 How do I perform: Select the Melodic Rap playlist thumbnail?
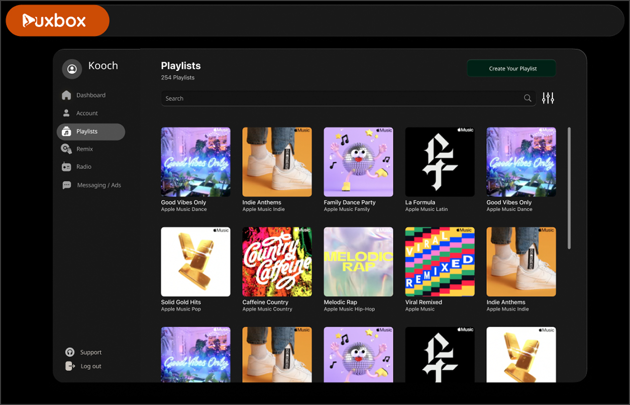[358, 262]
